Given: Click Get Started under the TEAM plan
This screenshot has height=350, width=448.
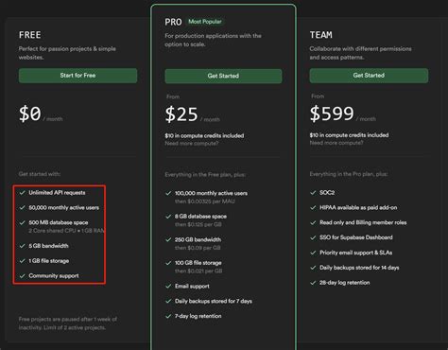Looking at the screenshot, I should [369, 76].
